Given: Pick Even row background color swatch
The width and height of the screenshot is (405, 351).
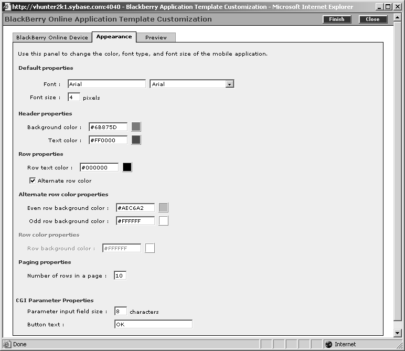Looking at the screenshot, I should point(163,208).
